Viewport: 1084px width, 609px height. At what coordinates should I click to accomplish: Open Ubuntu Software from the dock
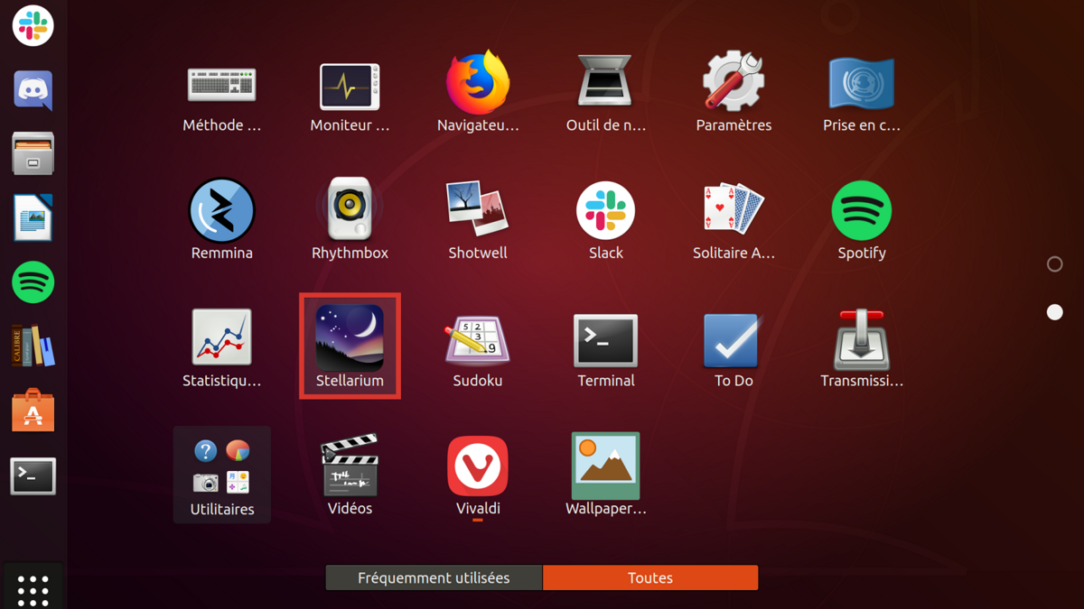coord(33,411)
